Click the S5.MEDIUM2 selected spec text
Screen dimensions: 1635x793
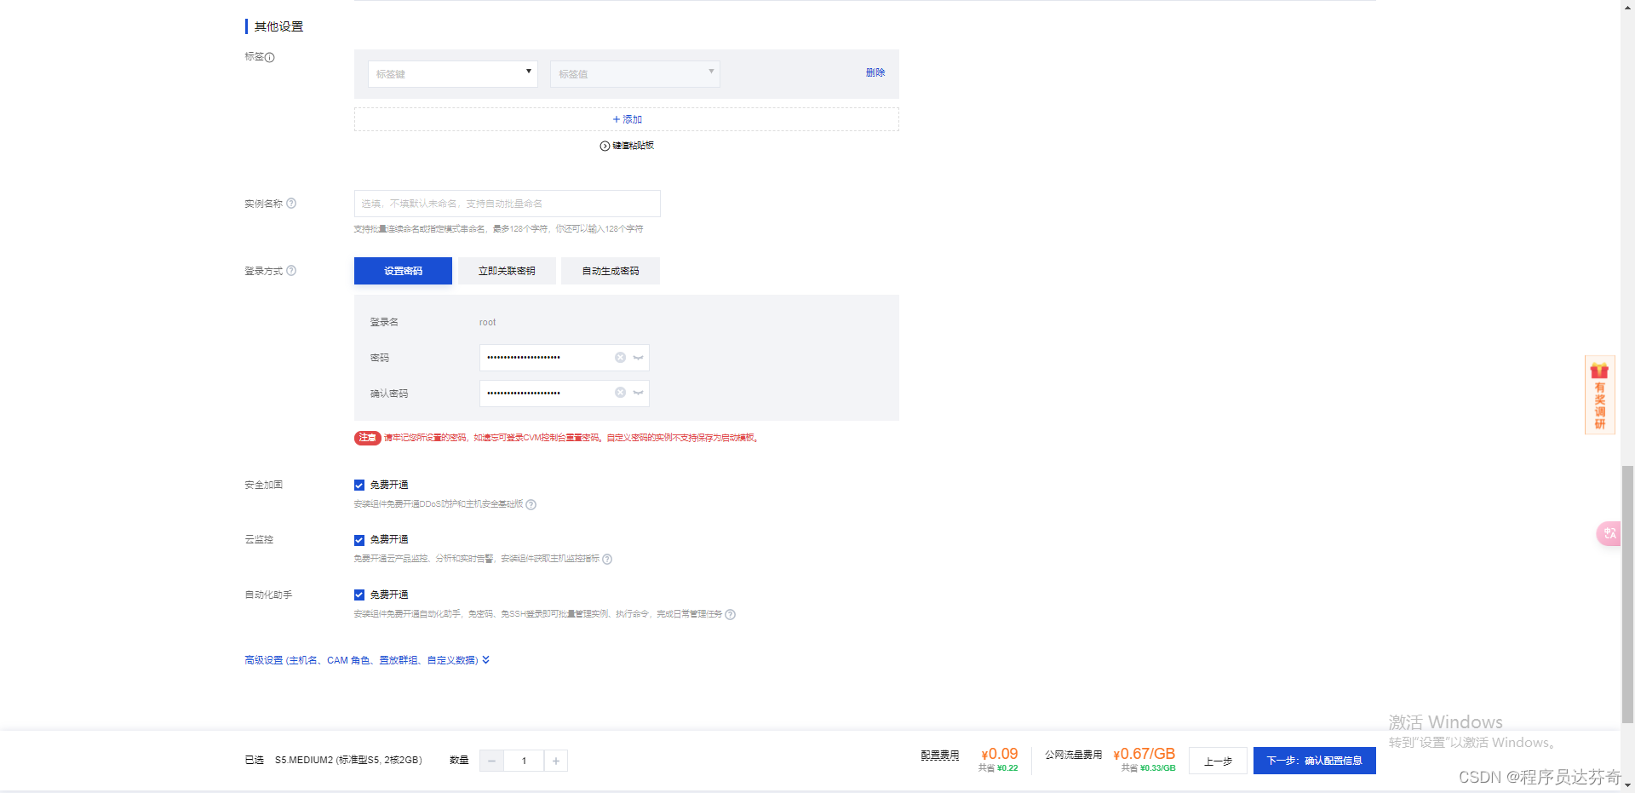(x=348, y=760)
